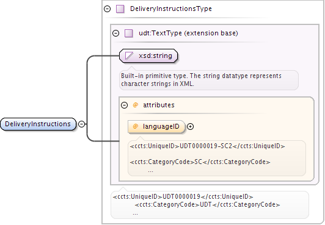Image resolution: width=325 pixels, height=225 pixels.
Task: Collapse the attributes panel
Action: (x=124, y=105)
